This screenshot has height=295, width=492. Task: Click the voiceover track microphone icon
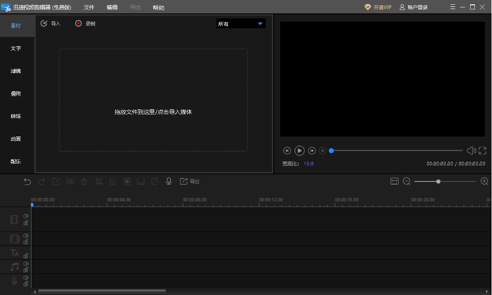tap(14, 281)
